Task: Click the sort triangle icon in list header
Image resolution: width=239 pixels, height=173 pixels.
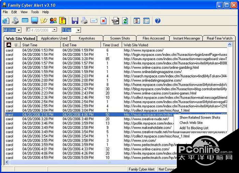Action: point(9,45)
